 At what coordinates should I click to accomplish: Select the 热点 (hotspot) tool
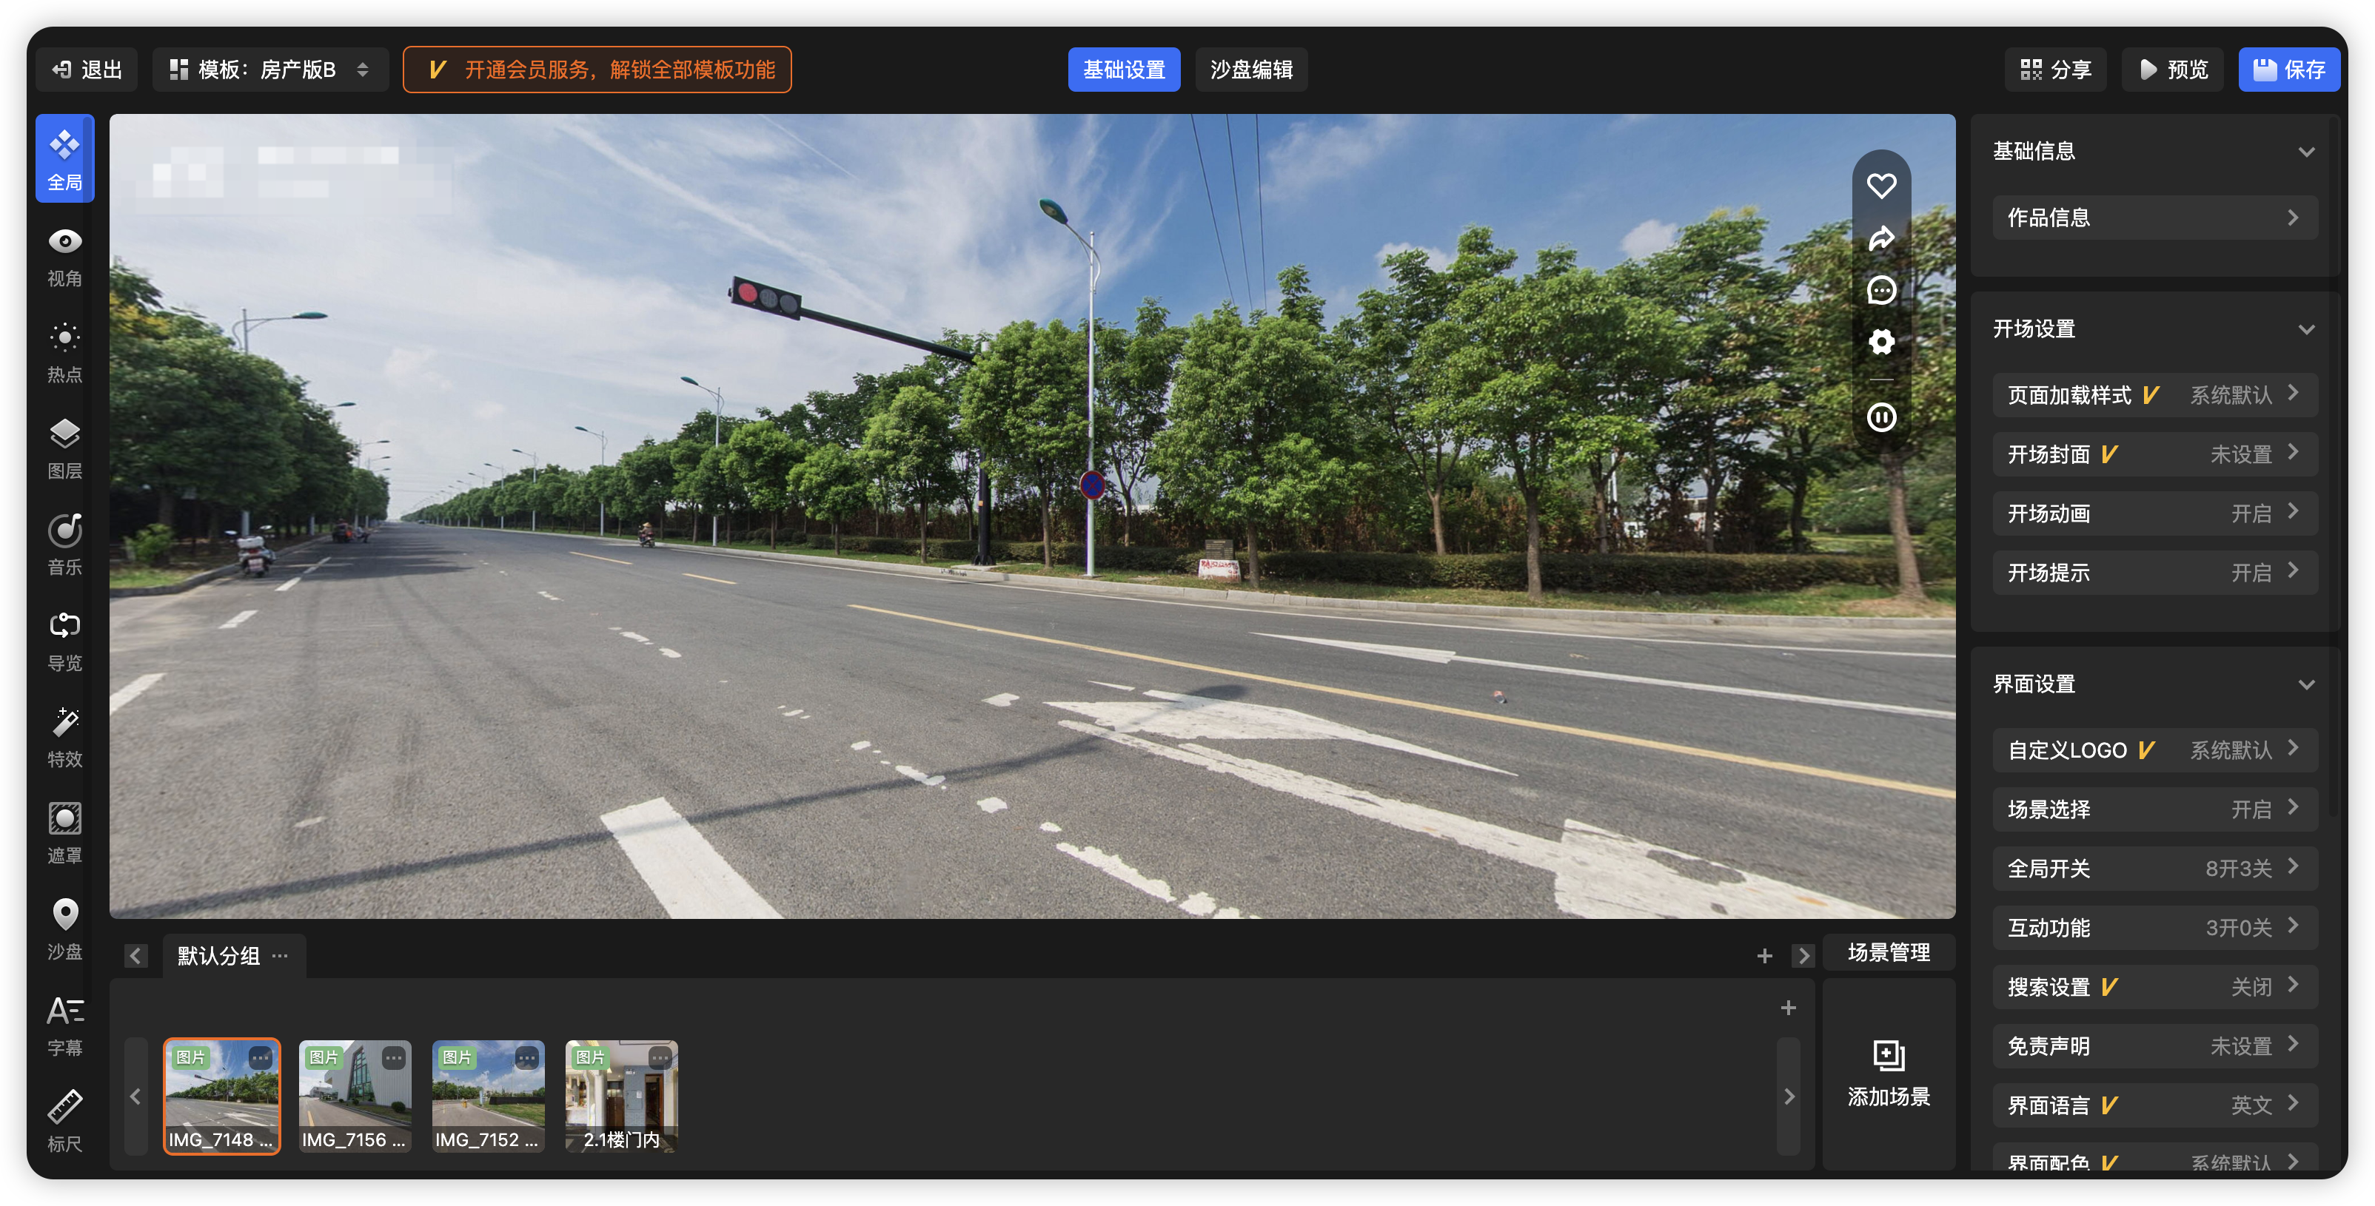64,350
